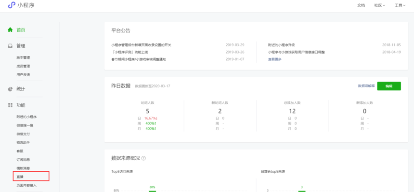Image resolution: width=414 pixels, height=192 pixels.
Task: Select the 功能 sidebar section
Action: 21,105
